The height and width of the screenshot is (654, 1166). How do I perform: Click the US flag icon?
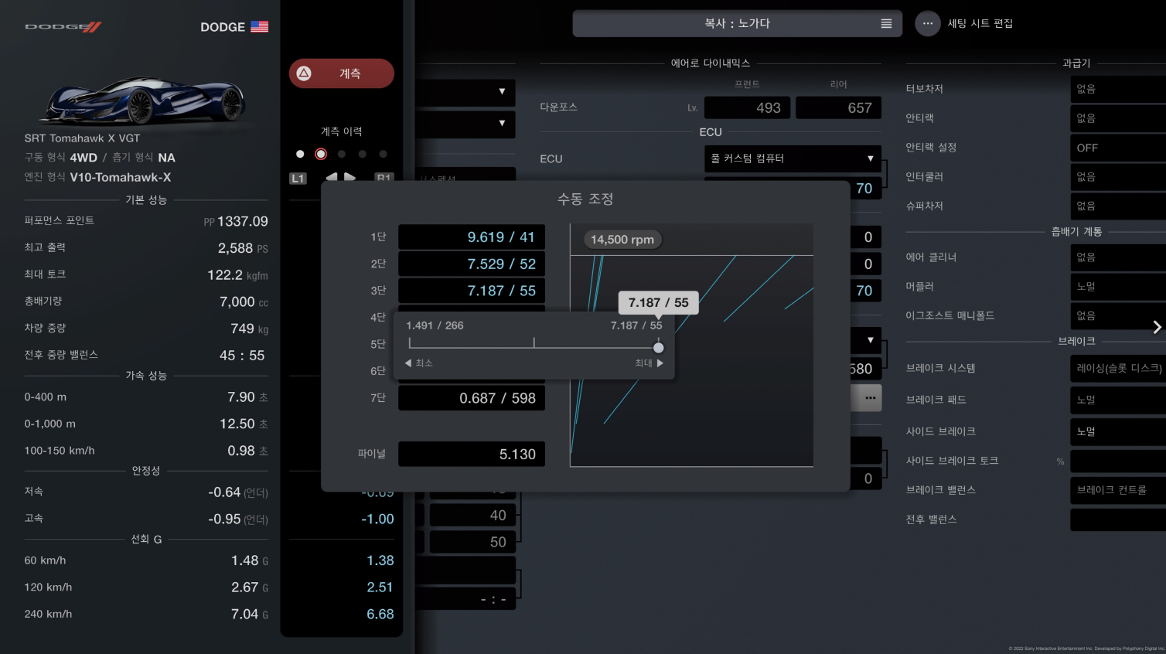click(x=260, y=26)
